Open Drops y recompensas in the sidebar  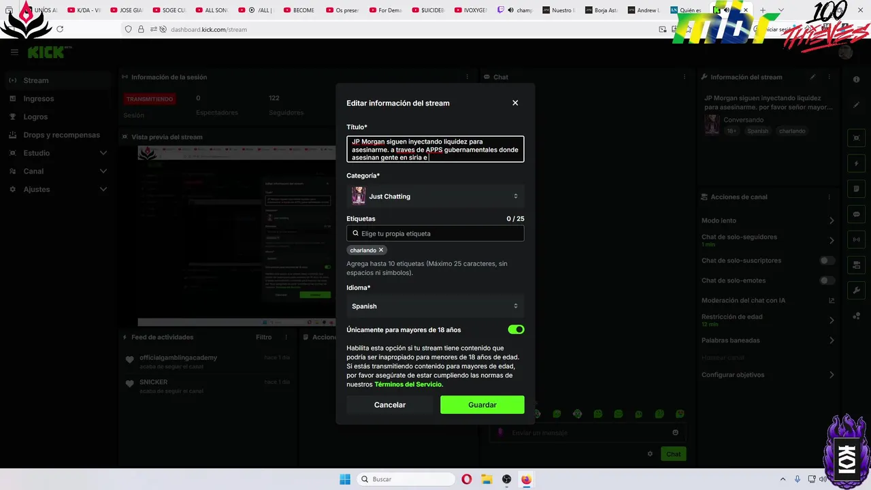58,135
